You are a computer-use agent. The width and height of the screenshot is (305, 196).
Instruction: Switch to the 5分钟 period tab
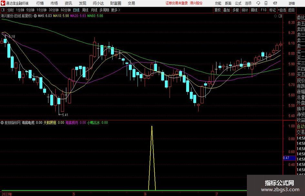[x=30, y=10]
